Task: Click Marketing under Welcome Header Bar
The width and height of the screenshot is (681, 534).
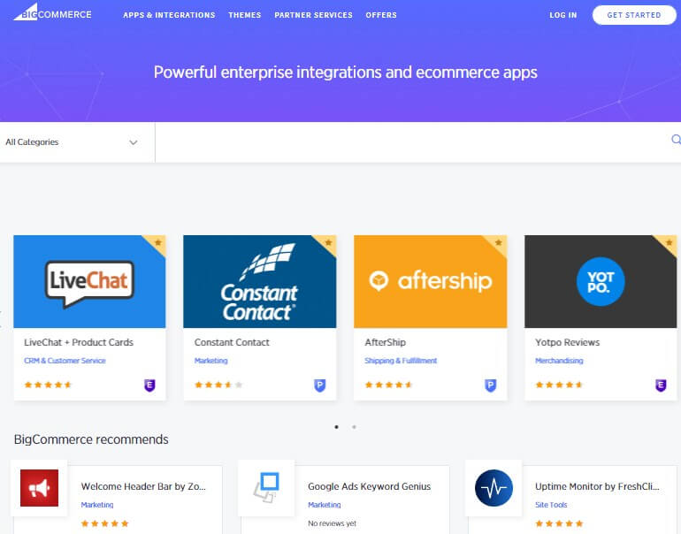Action: pyautogui.click(x=97, y=505)
